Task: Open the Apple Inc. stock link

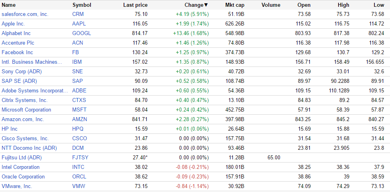Action: (14, 24)
